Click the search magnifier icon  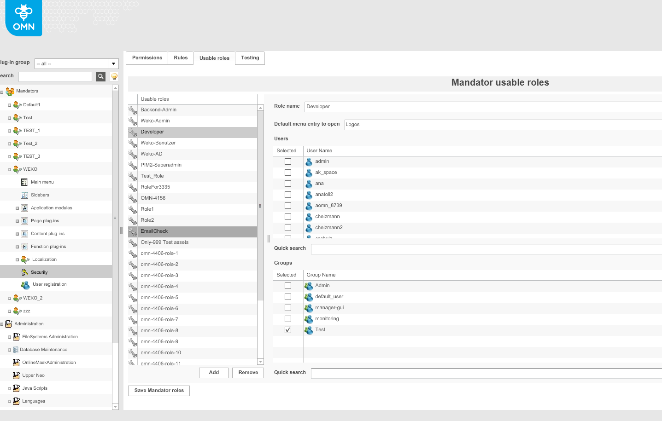click(x=100, y=76)
